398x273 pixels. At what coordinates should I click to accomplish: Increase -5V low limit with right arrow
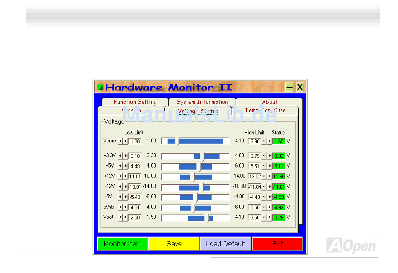pyautogui.click(x=126, y=197)
